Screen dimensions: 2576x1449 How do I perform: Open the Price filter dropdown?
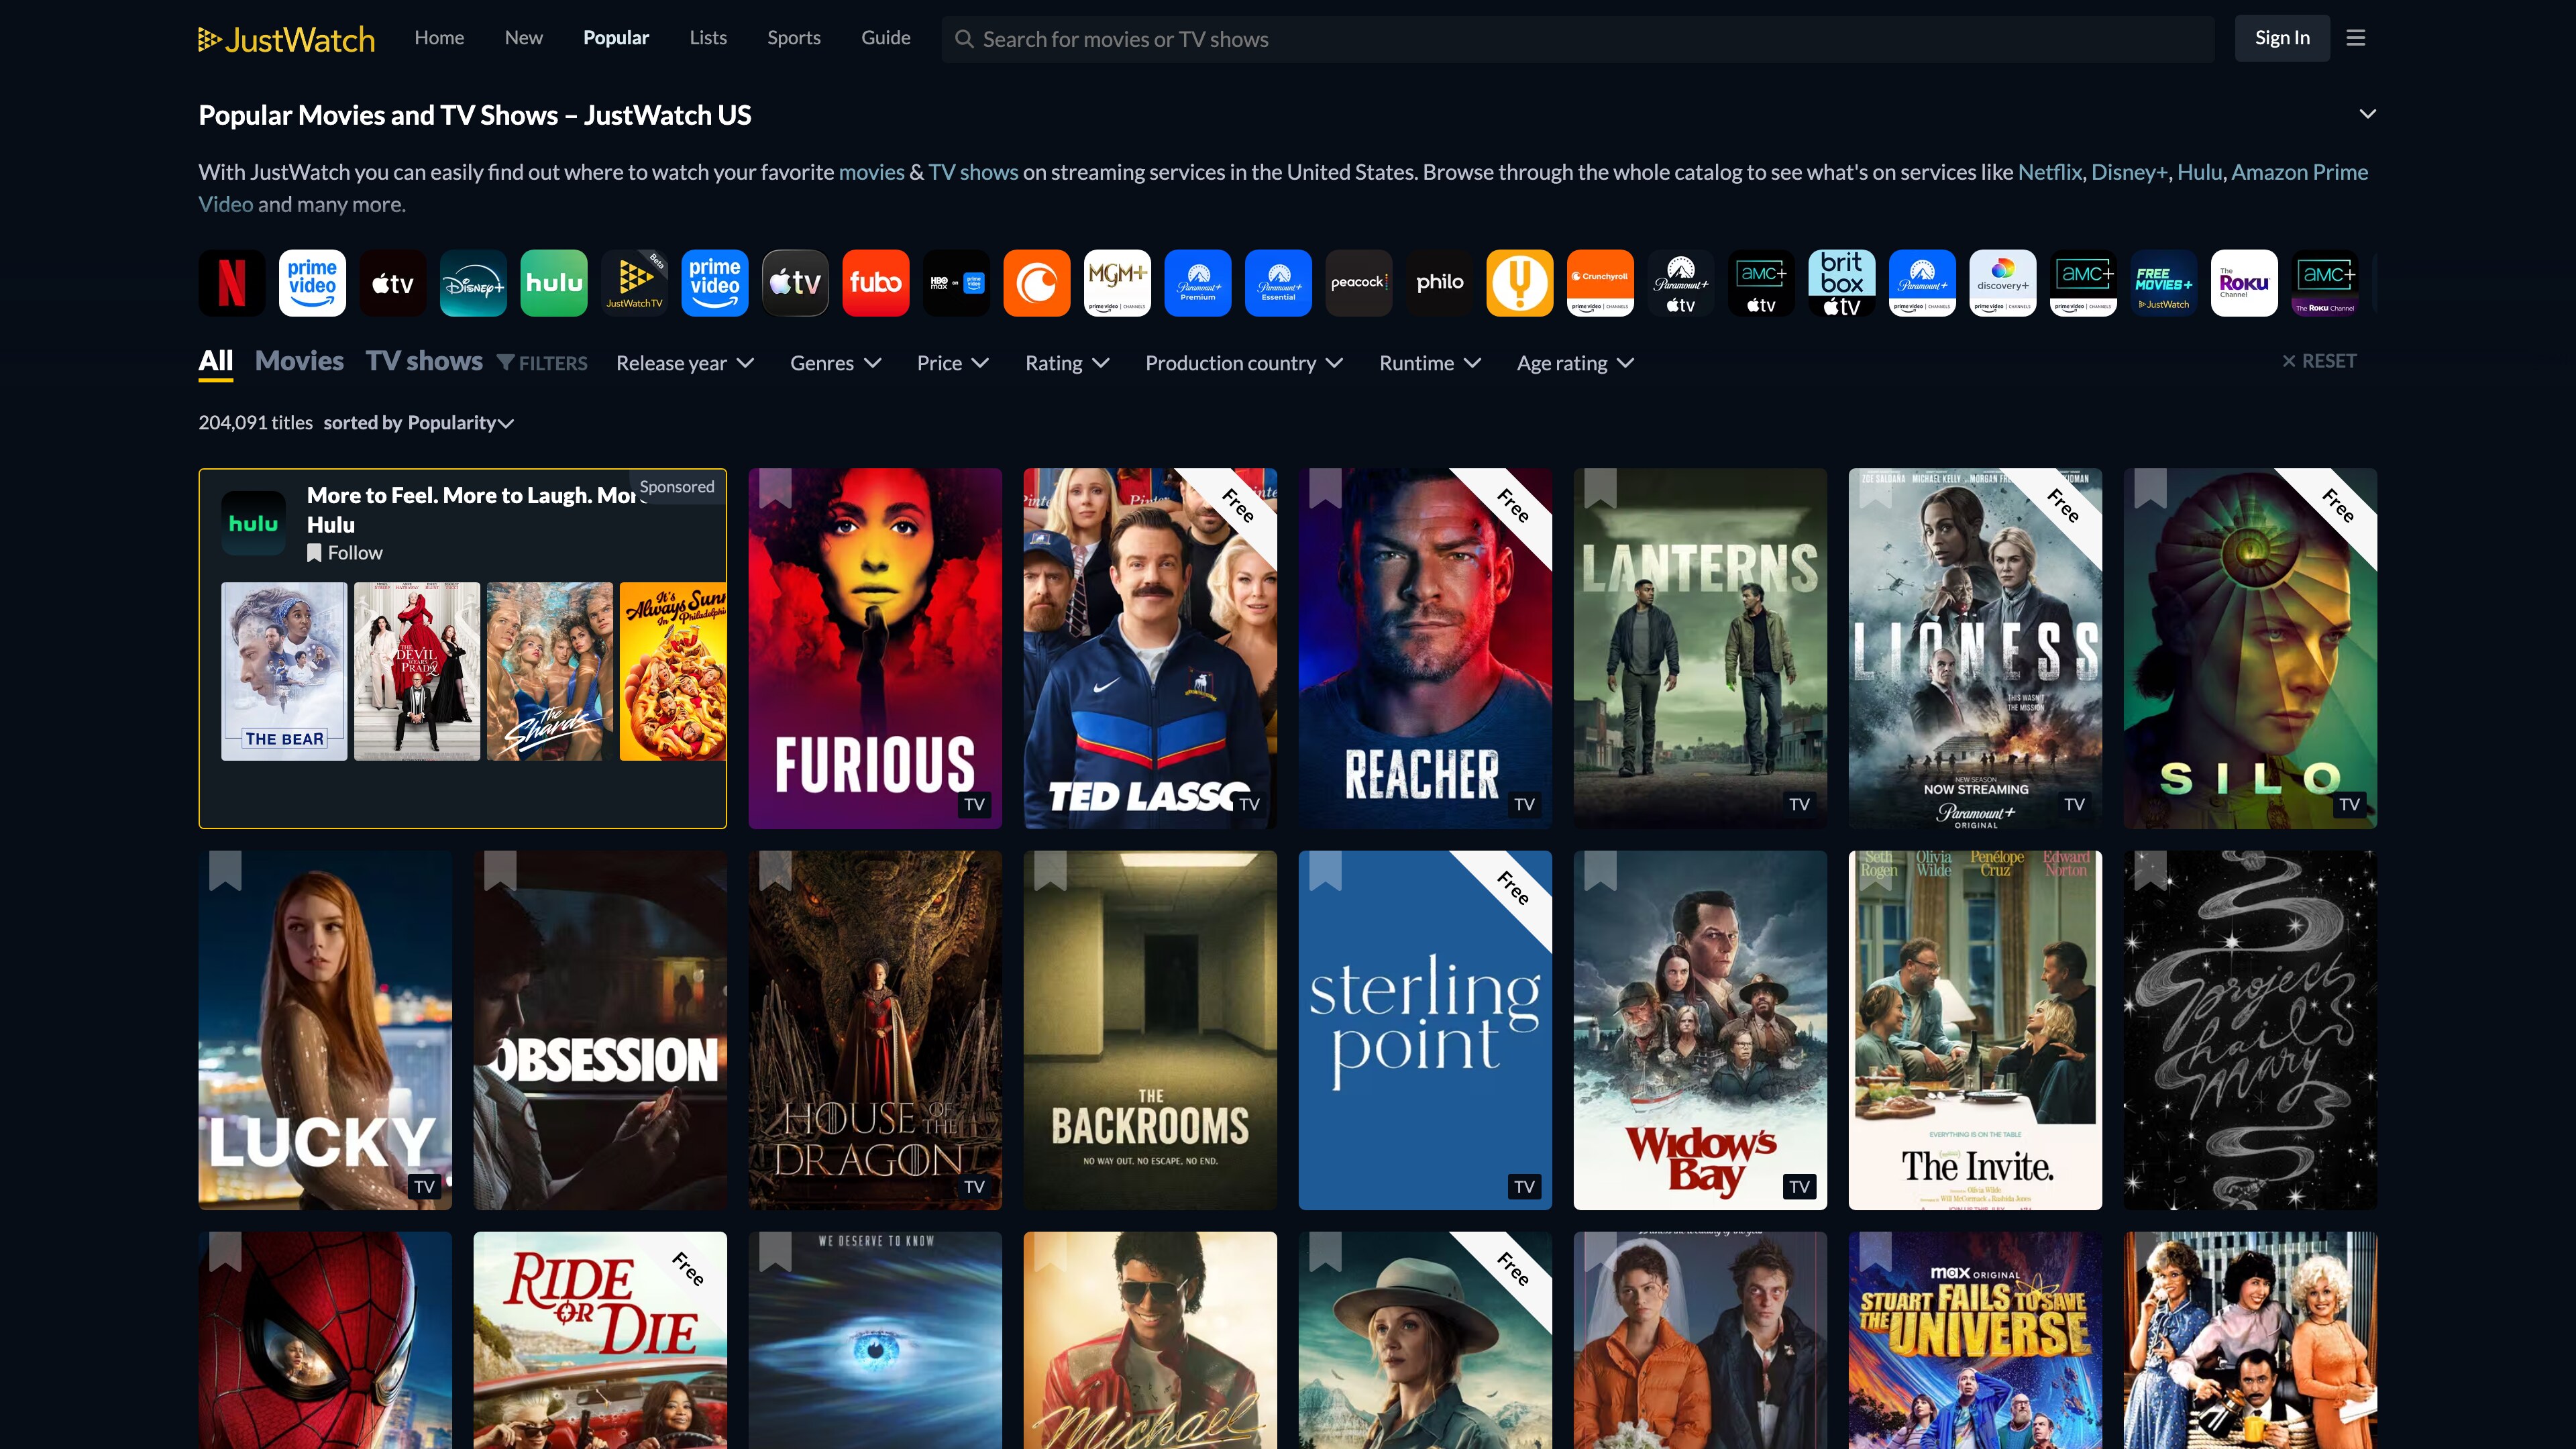pos(953,363)
